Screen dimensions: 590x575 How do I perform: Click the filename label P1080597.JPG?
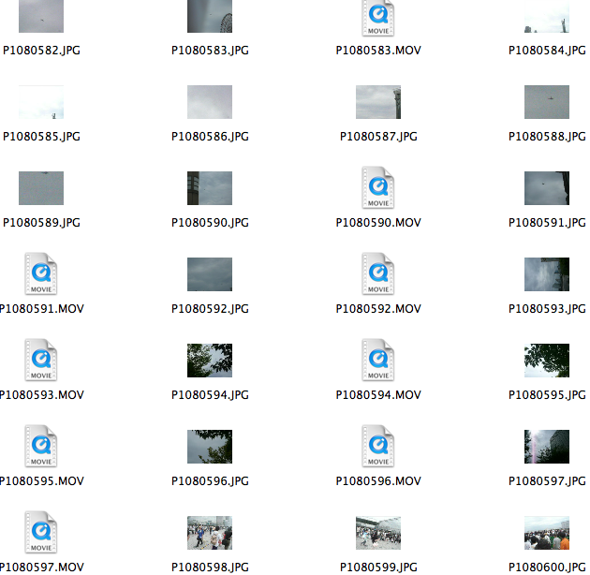coord(547,481)
